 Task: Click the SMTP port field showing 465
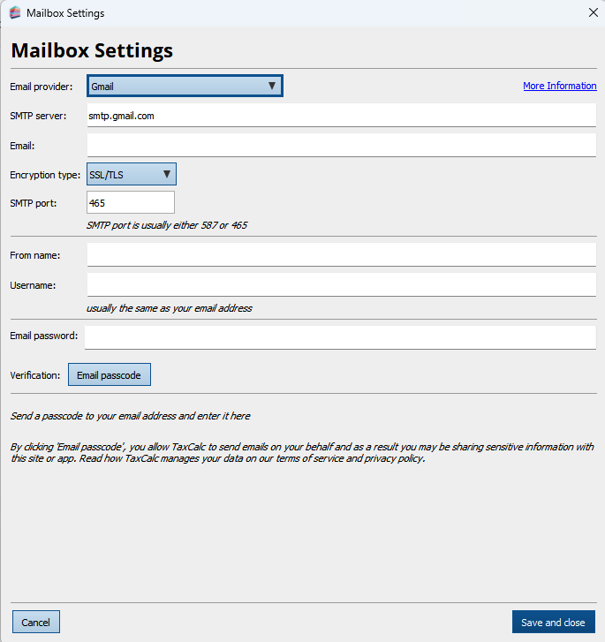[x=131, y=202]
